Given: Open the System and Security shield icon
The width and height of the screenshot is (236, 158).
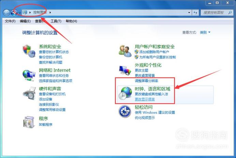Looking at the screenshot, I should pos(29,51).
